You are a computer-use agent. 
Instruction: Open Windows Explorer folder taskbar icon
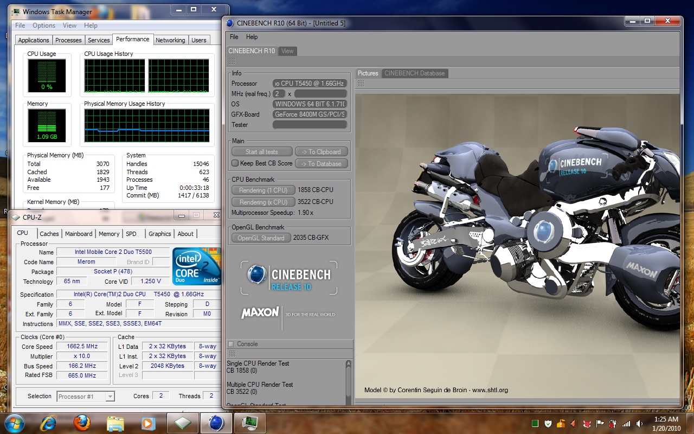pyautogui.click(x=115, y=423)
